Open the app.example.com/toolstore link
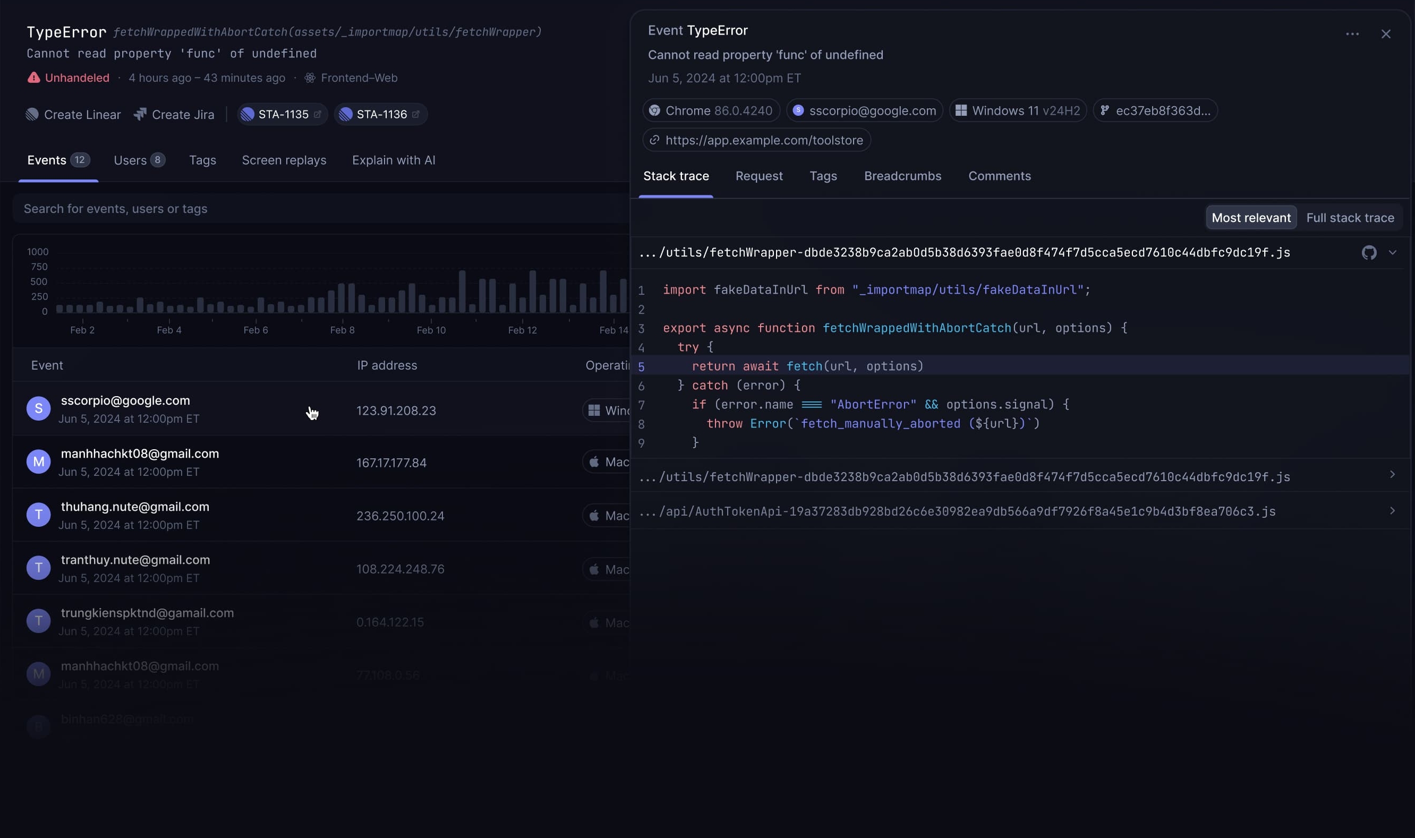The width and height of the screenshot is (1415, 838). tap(756, 140)
